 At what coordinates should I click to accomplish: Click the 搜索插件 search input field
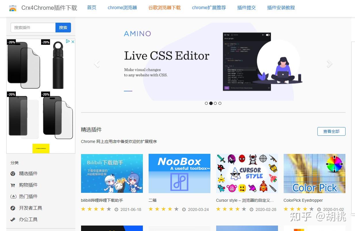coord(33,28)
